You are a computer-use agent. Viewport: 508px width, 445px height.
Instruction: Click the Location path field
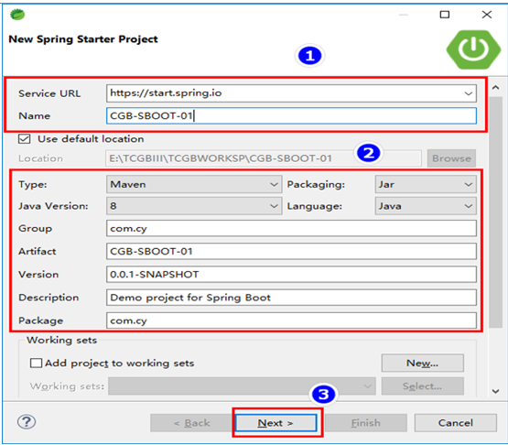(264, 158)
